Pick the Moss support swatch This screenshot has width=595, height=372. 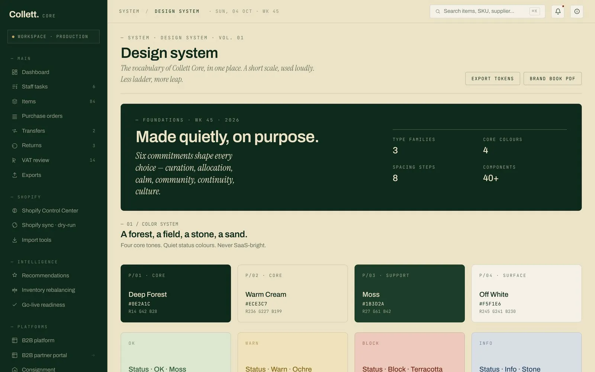(409, 294)
